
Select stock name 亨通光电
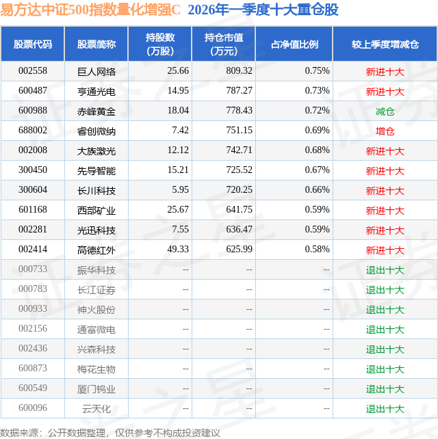click(x=96, y=92)
